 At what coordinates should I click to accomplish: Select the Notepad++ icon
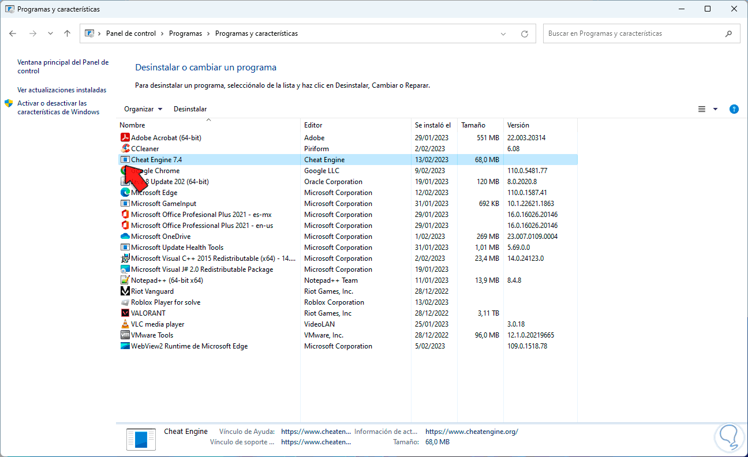[125, 280]
